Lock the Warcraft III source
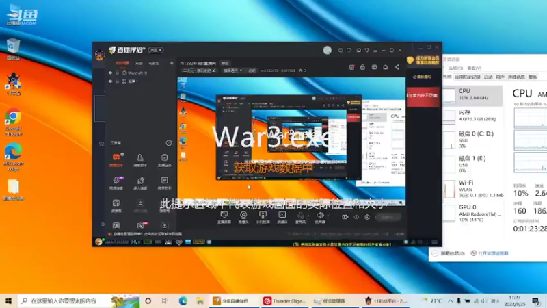This screenshot has width=547, height=308. pyautogui.click(x=117, y=73)
